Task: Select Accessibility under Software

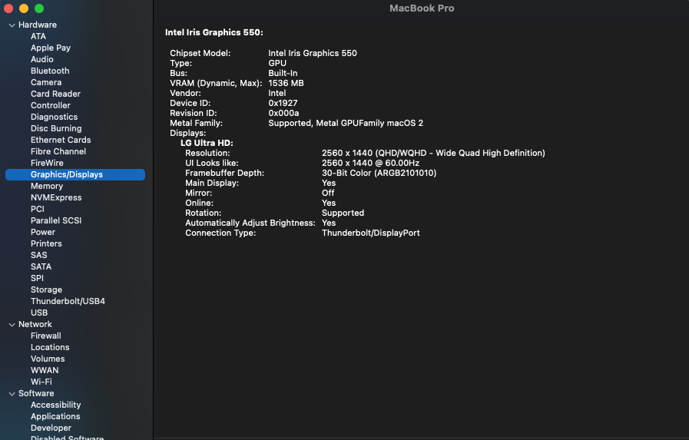Action: (x=55, y=405)
